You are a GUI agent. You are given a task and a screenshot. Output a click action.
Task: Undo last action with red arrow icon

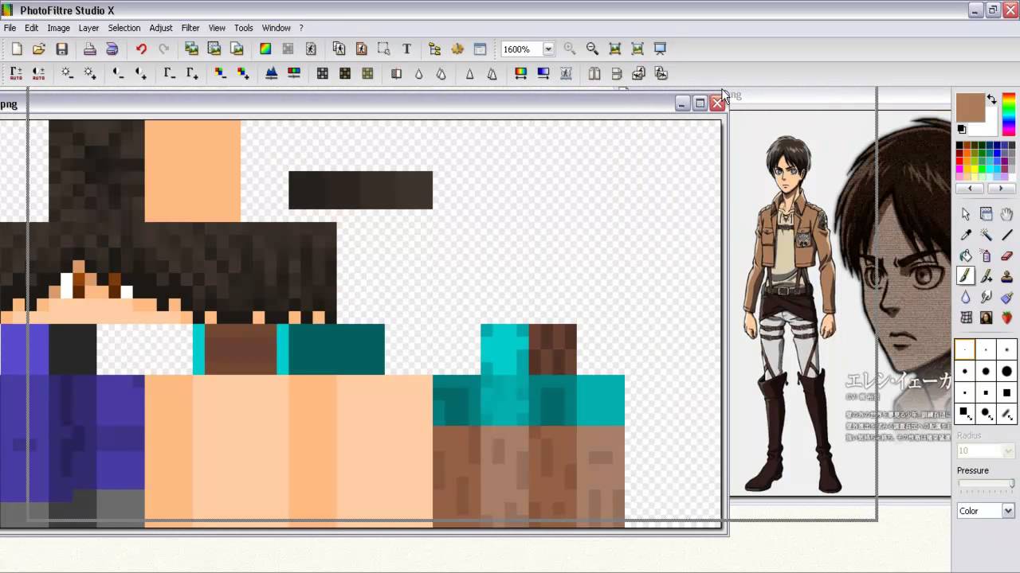(x=141, y=49)
